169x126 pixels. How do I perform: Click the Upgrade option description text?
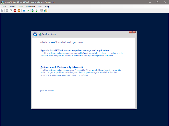[x=82, y=54]
